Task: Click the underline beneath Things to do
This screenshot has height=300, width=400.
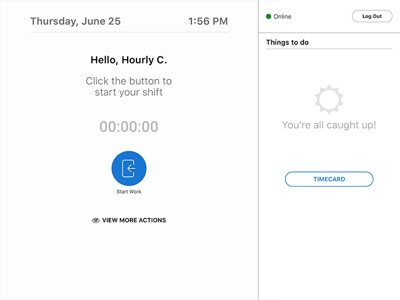Action: [x=329, y=49]
